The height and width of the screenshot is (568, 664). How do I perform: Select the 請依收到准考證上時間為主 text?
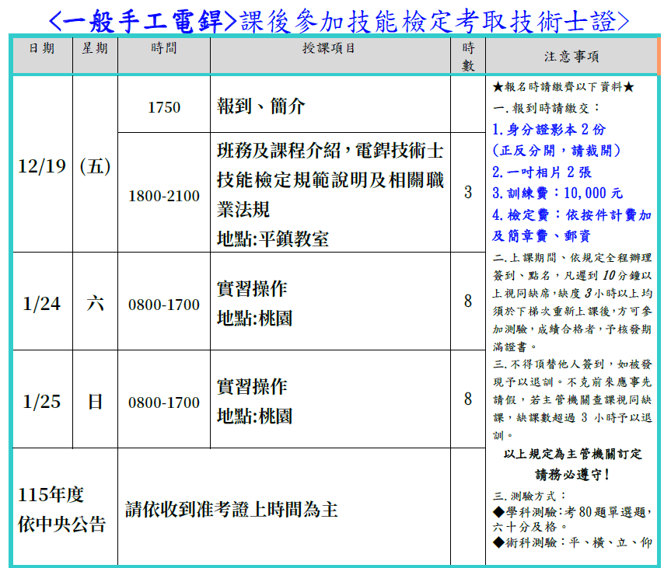(x=232, y=510)
